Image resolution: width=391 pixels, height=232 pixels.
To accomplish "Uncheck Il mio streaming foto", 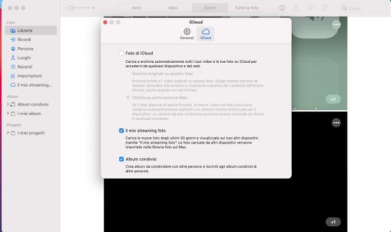I will (x=121, y=131).
